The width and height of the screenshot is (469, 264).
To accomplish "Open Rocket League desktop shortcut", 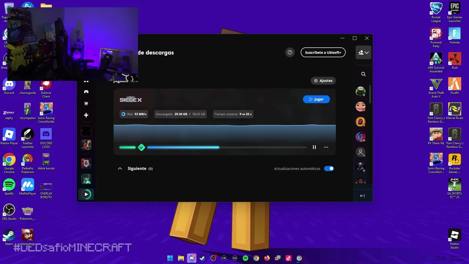I will 436,12.
